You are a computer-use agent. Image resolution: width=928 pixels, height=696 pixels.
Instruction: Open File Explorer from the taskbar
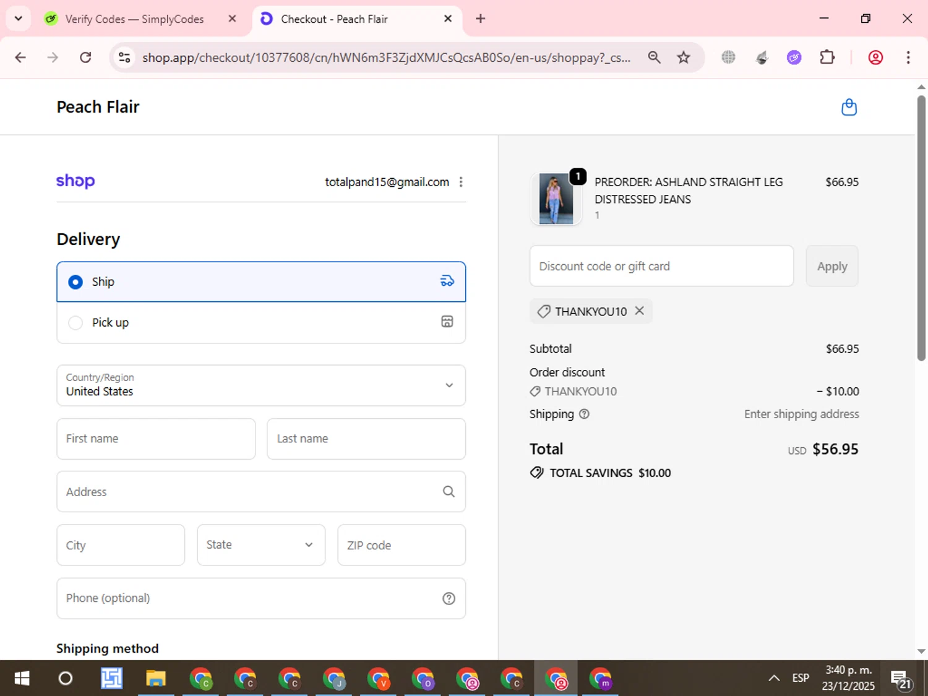tap(156, 679)
